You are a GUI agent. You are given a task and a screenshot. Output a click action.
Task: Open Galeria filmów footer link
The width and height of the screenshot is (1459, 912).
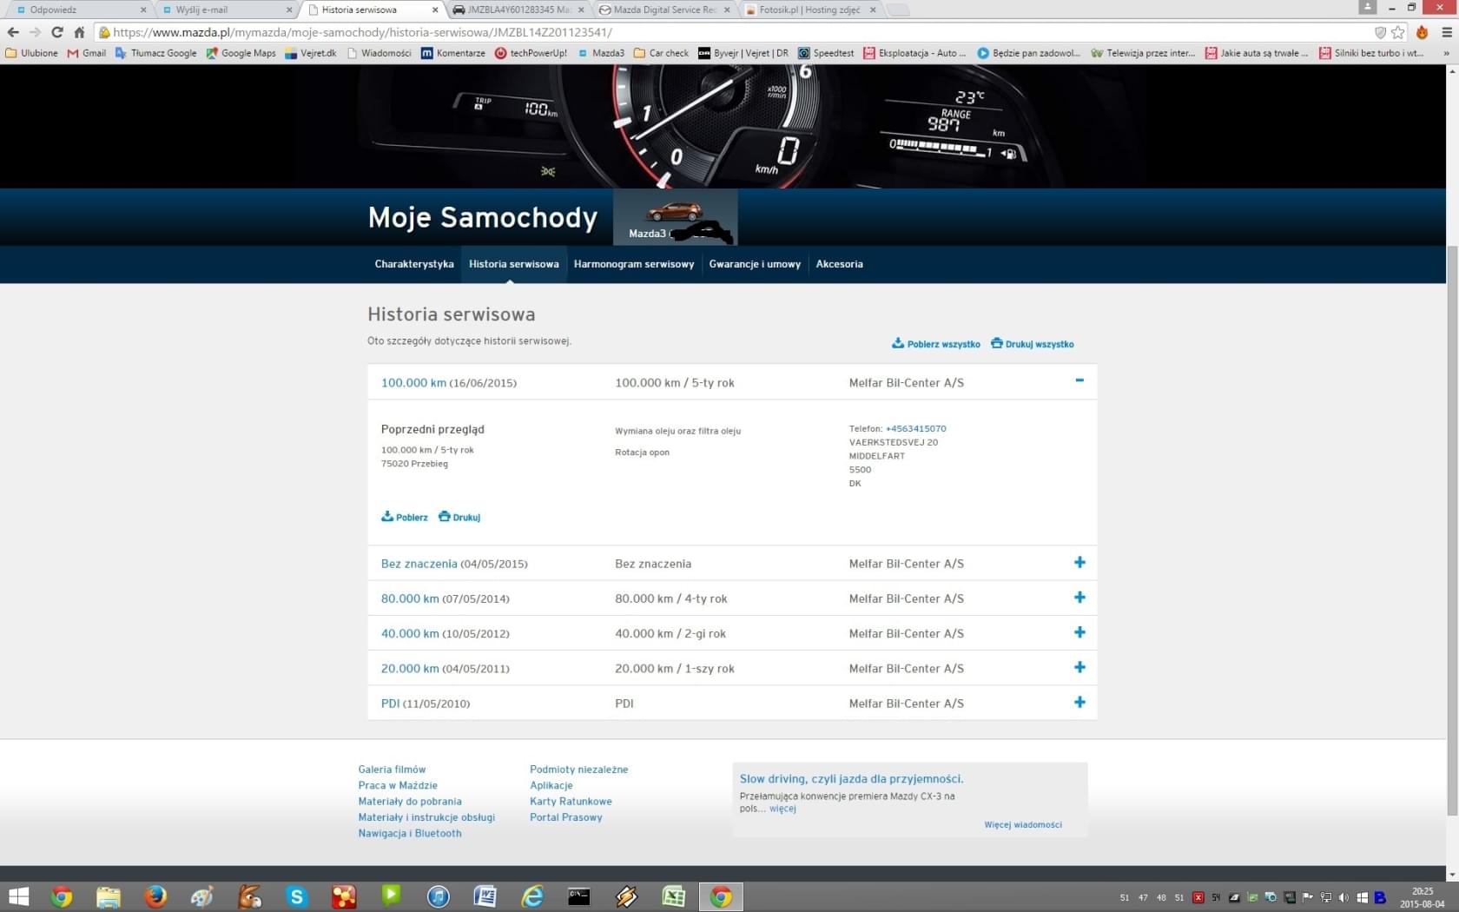pyautogui.click(x=392, y=770)
